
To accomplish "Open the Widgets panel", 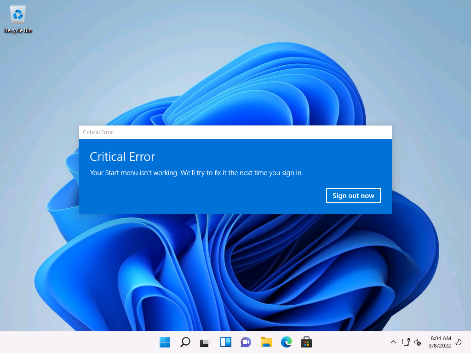I will point(225,342).
